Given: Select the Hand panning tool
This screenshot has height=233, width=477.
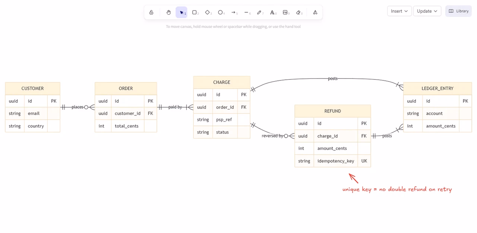Looking at the screenshot, I should [x=168, y=12].
